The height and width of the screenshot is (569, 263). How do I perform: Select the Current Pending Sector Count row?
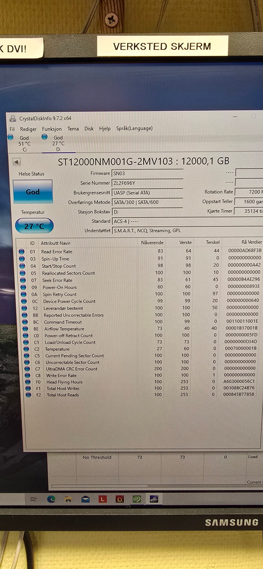(141, 355)
